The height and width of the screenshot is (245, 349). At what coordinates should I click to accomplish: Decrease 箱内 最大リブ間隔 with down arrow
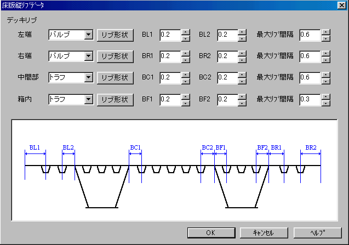point(326,103)
